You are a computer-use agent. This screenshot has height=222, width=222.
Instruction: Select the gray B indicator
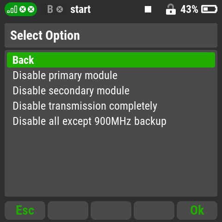50,9
